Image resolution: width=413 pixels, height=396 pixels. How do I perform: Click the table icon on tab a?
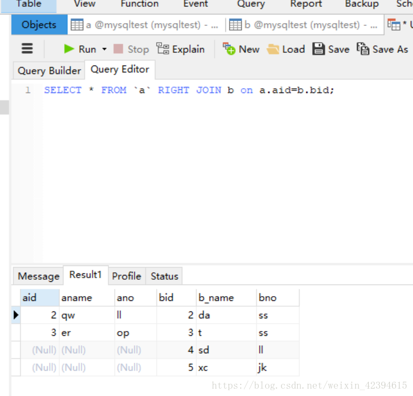pyautogui.click(x=77, y=25)
